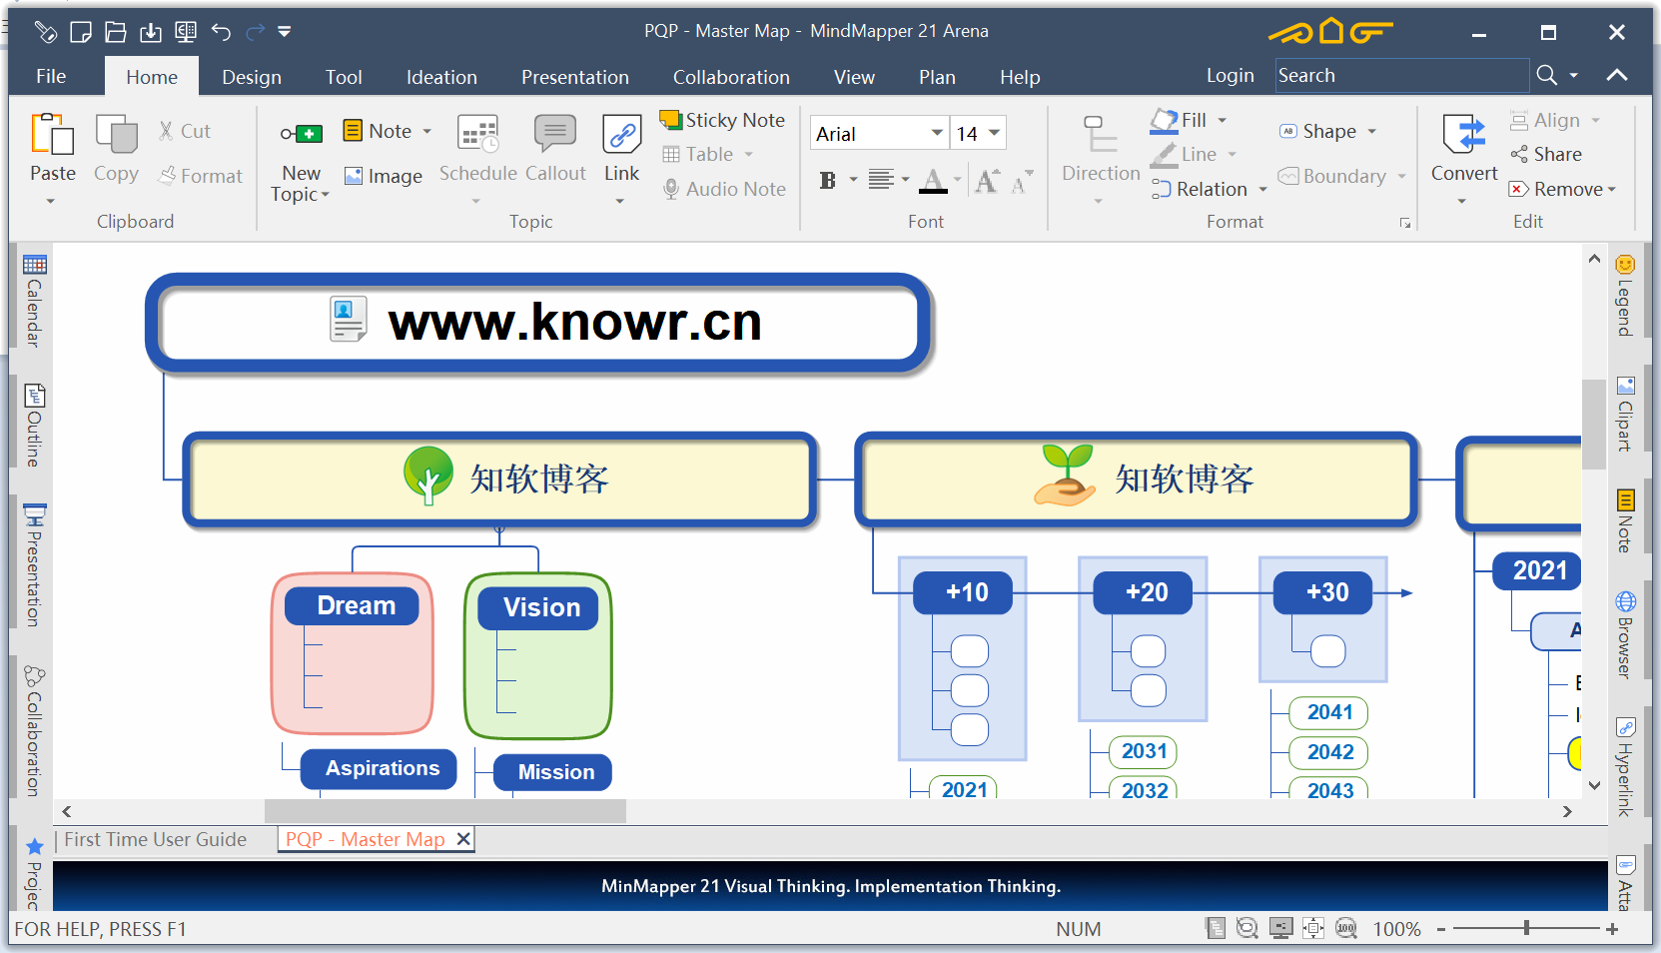Viewport: 1661px width, 953px height.
Task: Collapse the ribbon with the up chevron
Action: pyautogui.click(x=1617, y=76)
